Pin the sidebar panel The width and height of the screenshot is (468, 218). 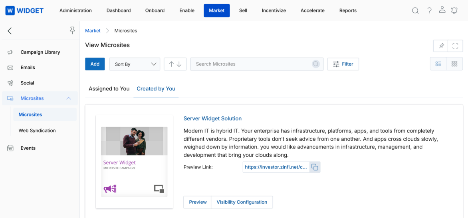point(72,30)
